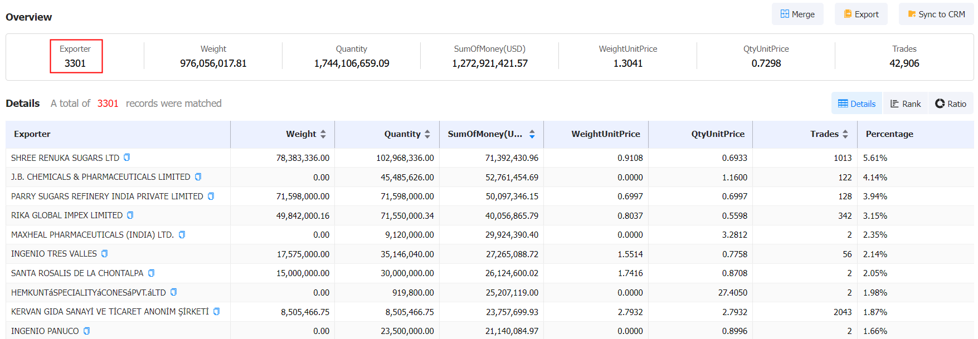
Task: Select percentage cell 3.15%
Action: 875,216
